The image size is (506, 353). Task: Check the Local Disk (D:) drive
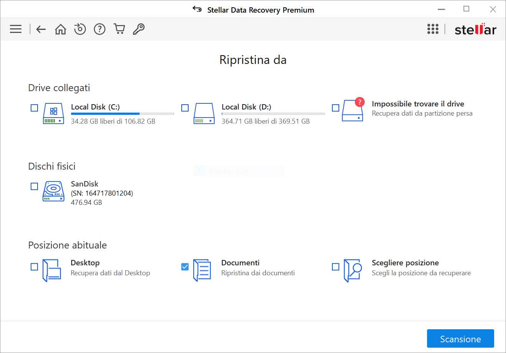185,108
